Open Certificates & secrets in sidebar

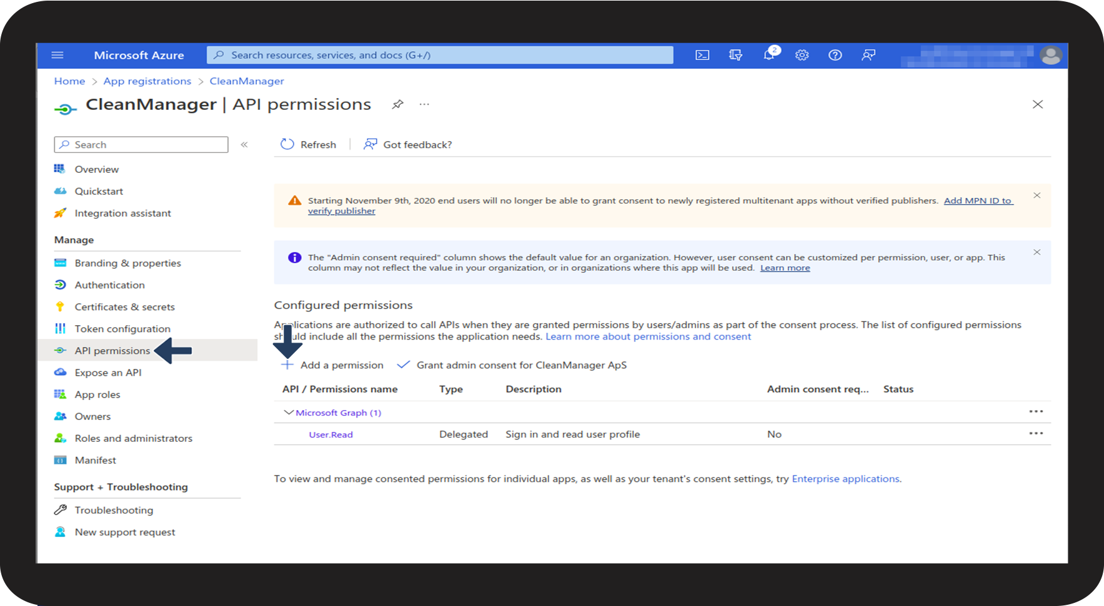(x=124, y=307)
